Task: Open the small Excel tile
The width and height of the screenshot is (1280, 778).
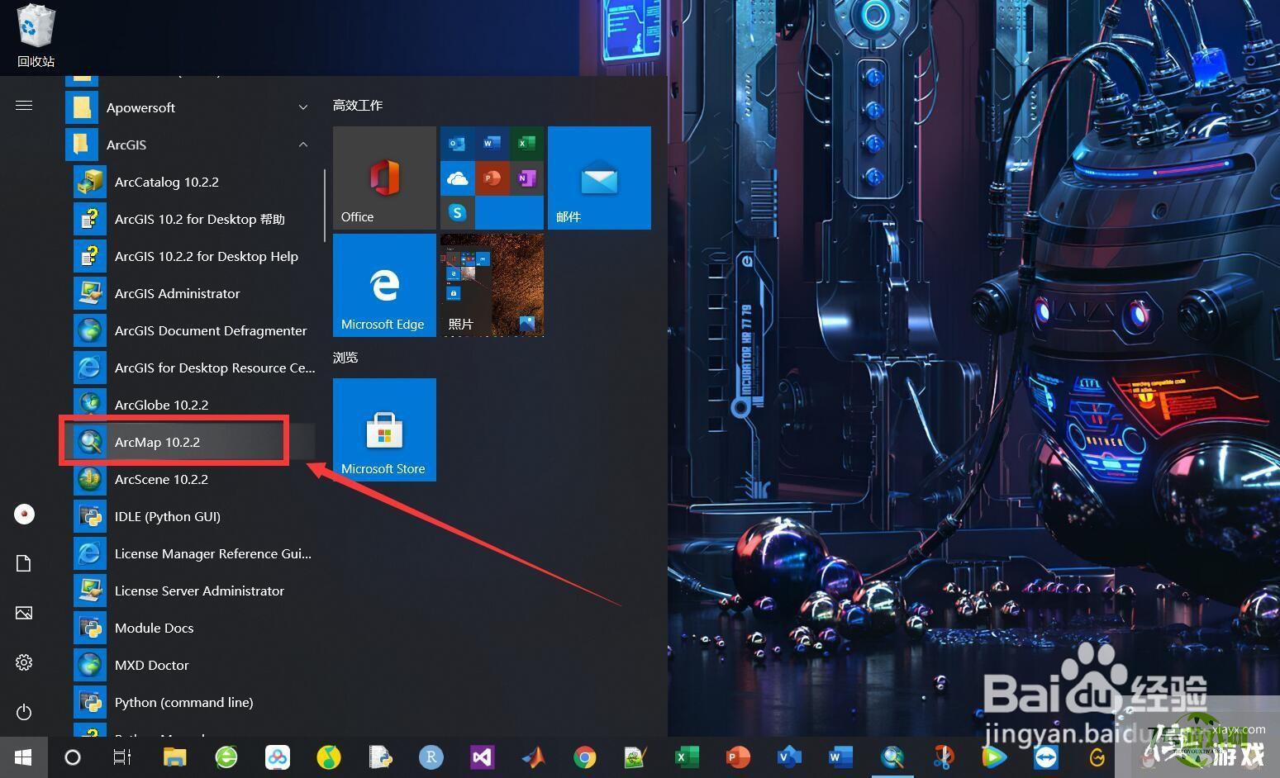Action: 526,144
